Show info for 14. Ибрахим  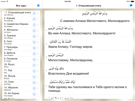[x=34, y=88]
